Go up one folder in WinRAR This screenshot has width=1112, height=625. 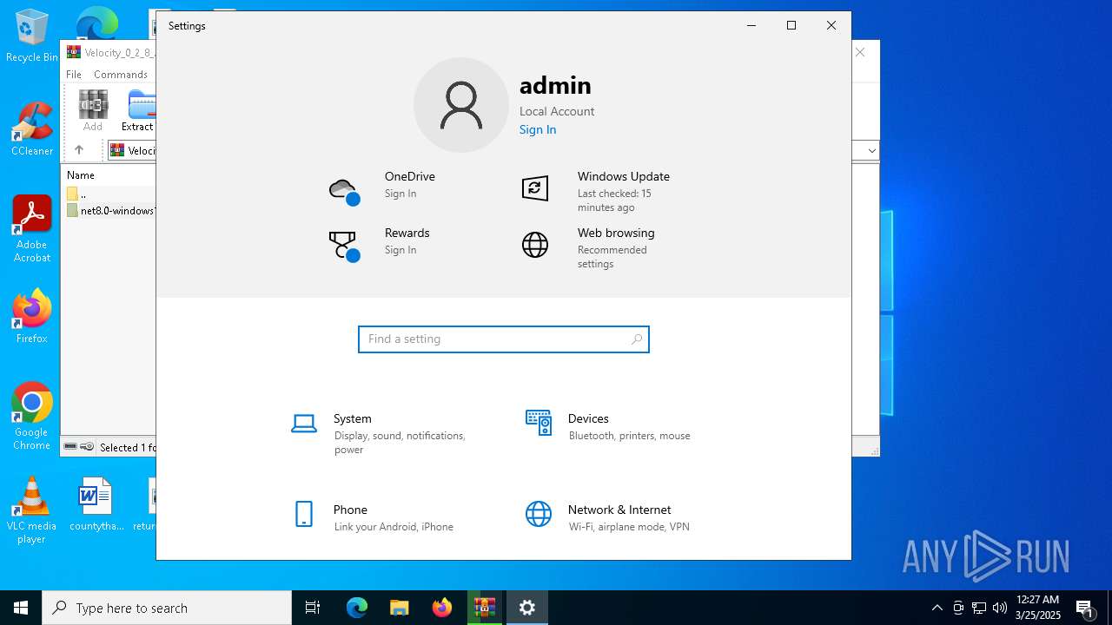tap(79, 150)
